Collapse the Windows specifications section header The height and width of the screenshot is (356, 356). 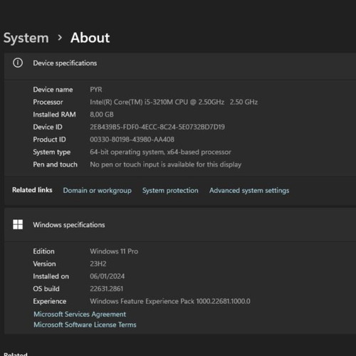(x=180, y=225)
